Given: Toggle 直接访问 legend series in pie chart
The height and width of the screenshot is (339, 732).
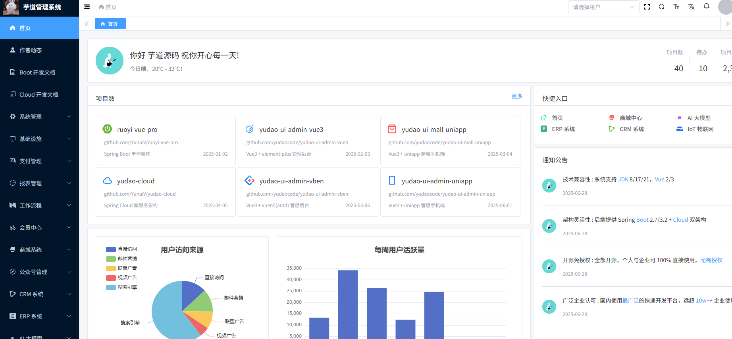Looking at the screenshot, I should [121, 249].
